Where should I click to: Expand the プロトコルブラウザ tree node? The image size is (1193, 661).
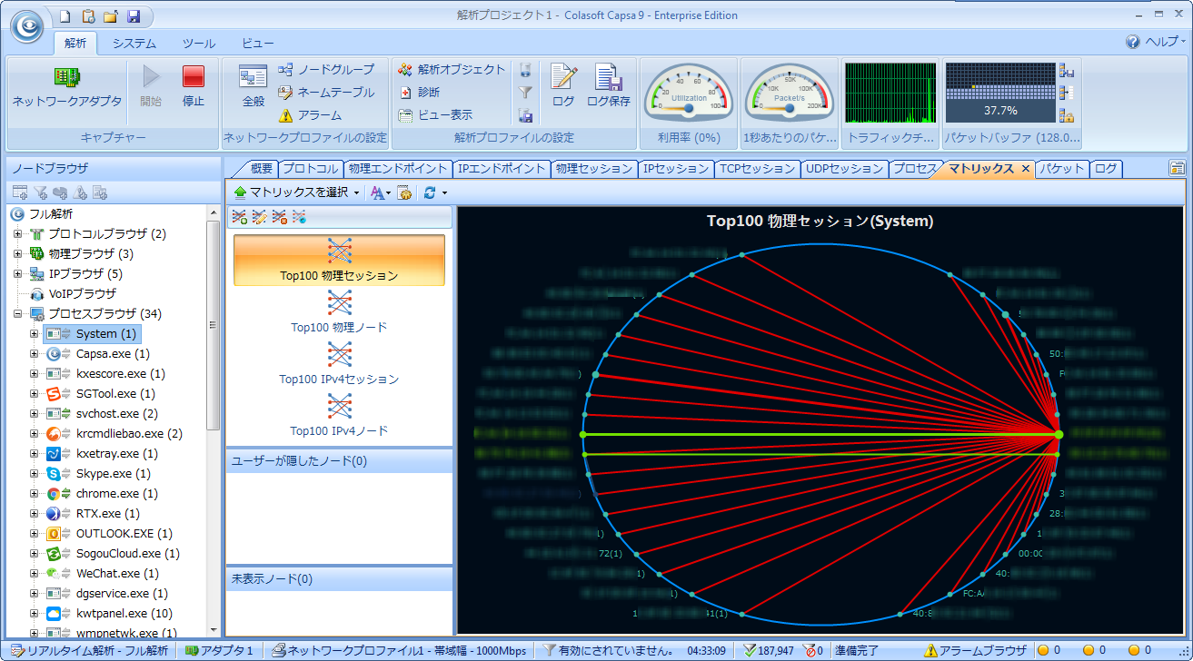click(18, 234)
